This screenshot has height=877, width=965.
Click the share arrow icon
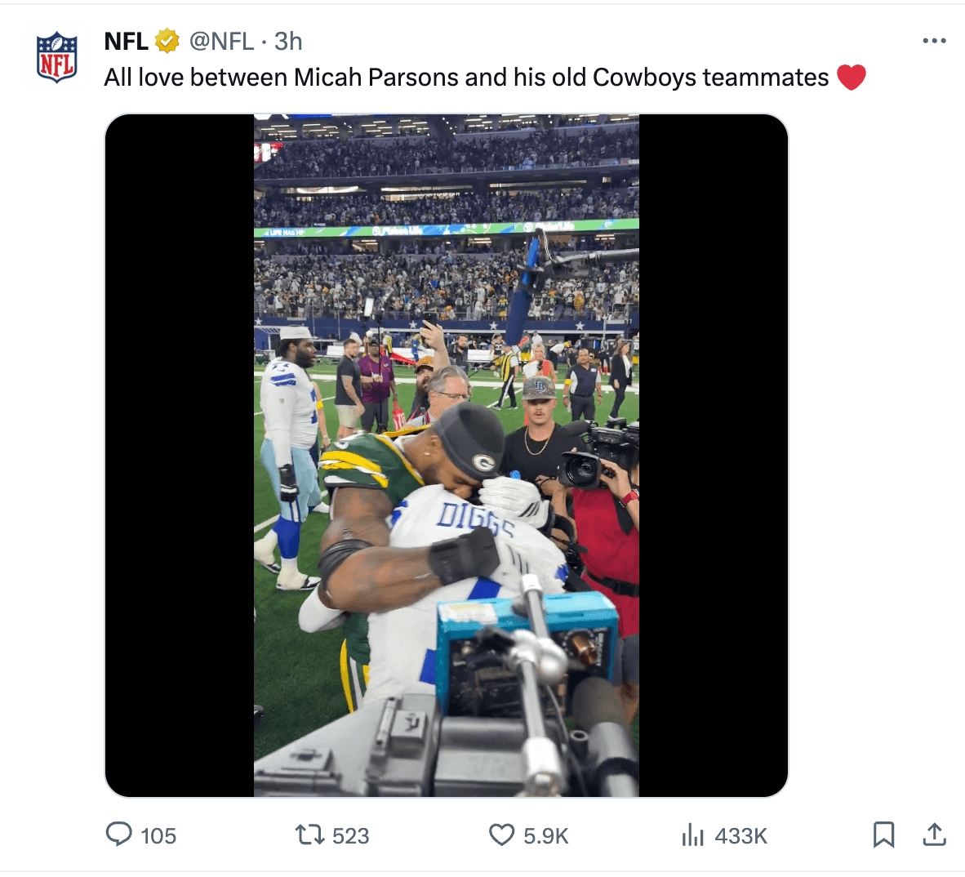[934, 835]
